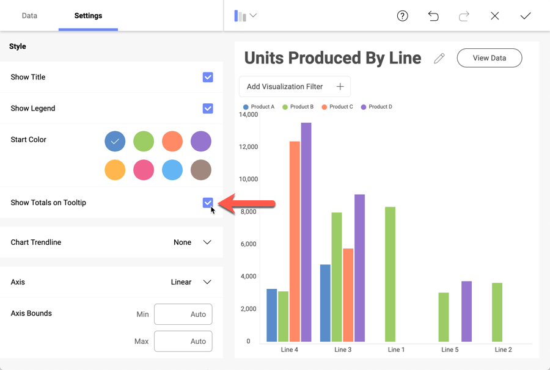
Task: Undo the last change
Action: (x=433, y=16)
